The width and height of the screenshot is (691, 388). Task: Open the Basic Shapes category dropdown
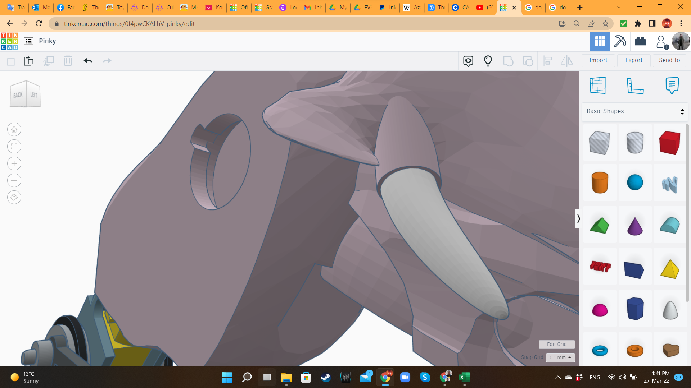point(635,111)
